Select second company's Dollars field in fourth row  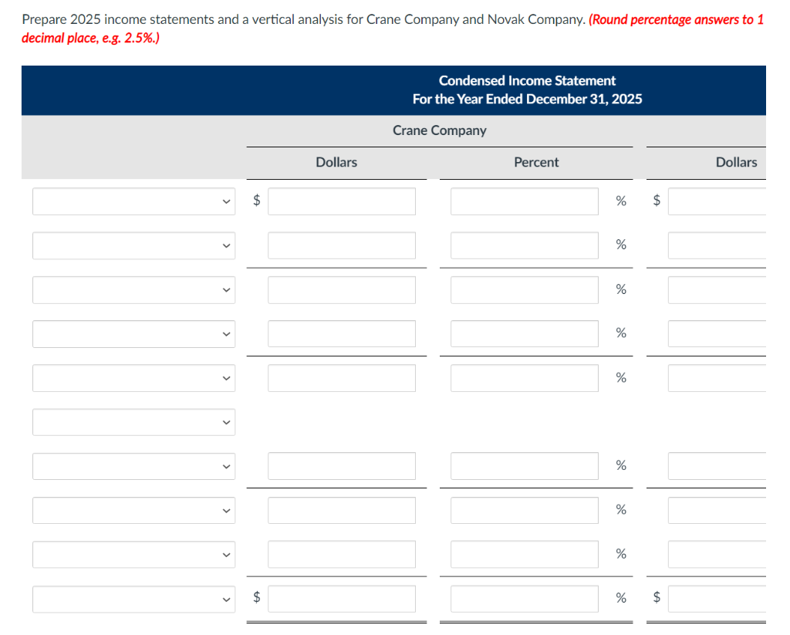pos(717,333)
